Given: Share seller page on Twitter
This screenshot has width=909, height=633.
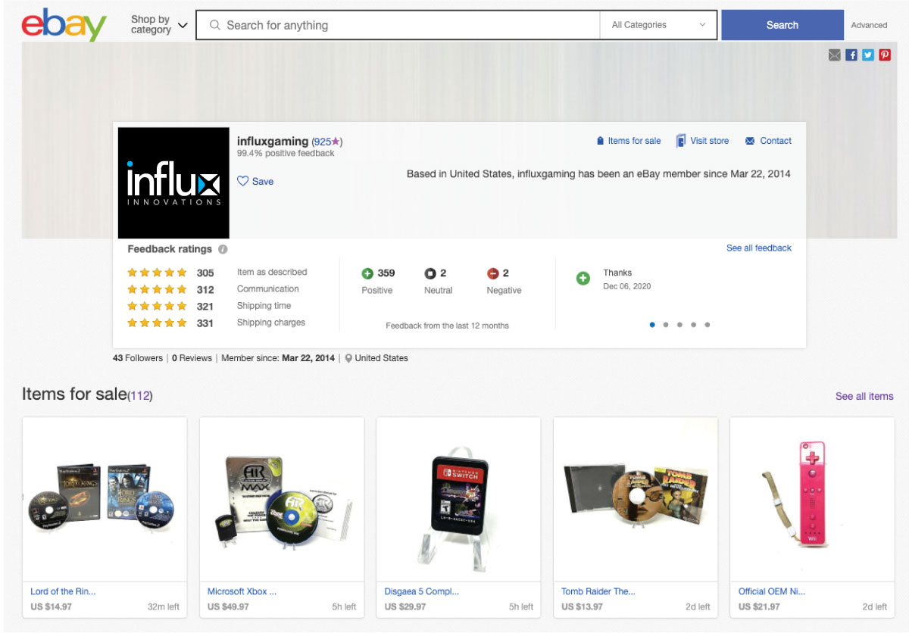Looking at the screenshot, I should pyautogui.click(x=868, y=55).
